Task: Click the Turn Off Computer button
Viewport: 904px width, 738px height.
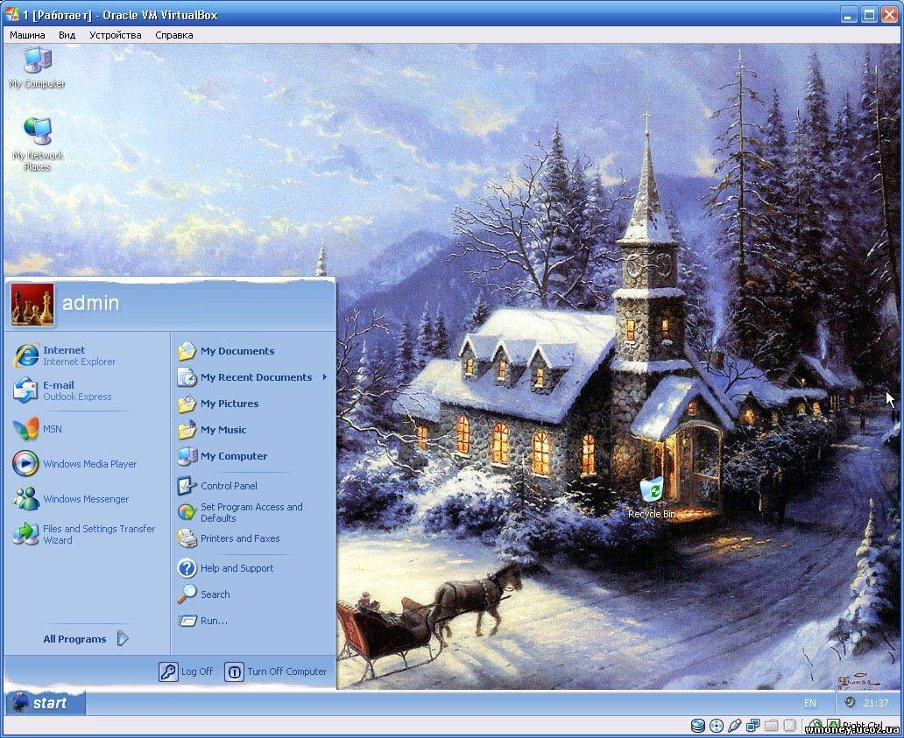Action: (x=276, y=671)
